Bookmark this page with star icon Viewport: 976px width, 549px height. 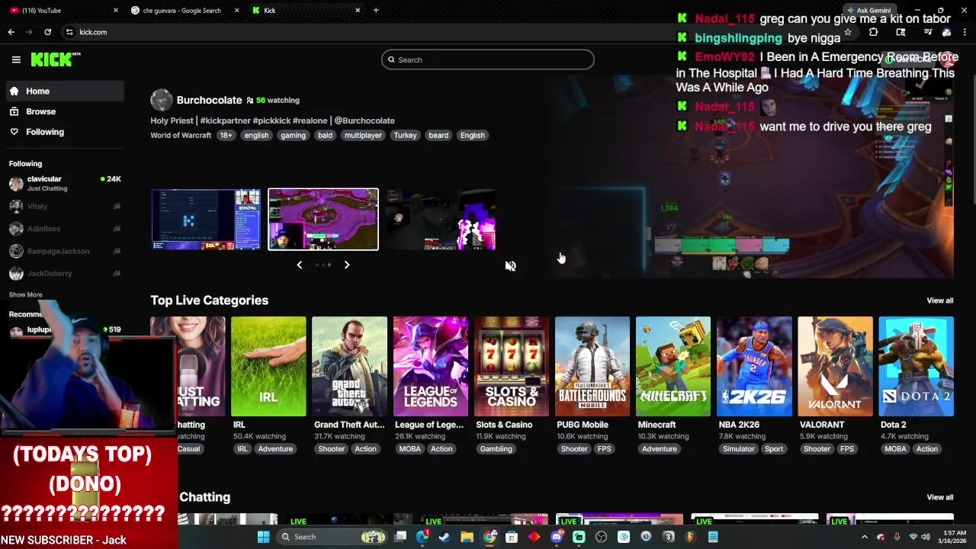[x=847, y=32]
